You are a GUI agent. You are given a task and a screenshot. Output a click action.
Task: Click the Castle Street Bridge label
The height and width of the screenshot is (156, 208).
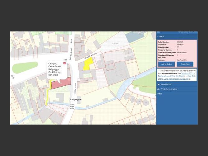[x=72, y=106]
